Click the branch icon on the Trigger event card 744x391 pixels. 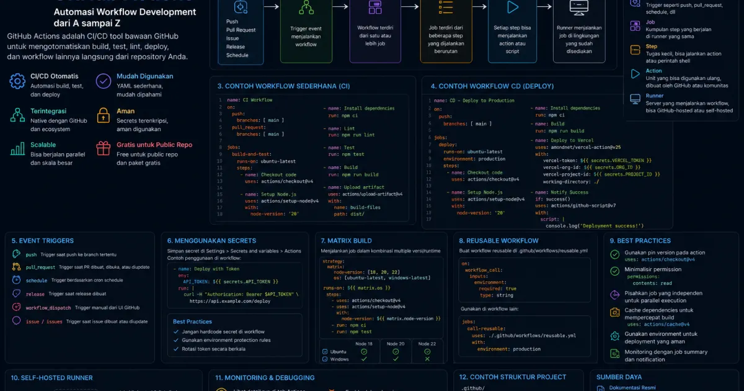306,7
